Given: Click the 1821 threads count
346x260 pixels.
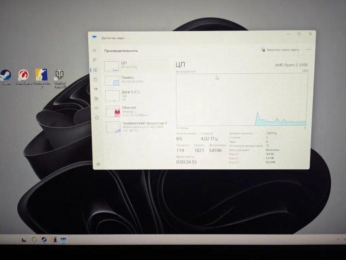Looking at the screenshot, I should tap(199, 150).
